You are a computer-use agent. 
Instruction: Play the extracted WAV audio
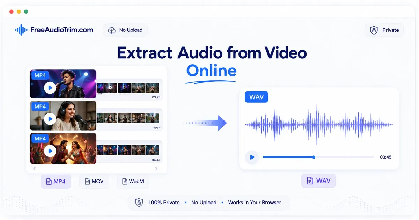point(252,157)
